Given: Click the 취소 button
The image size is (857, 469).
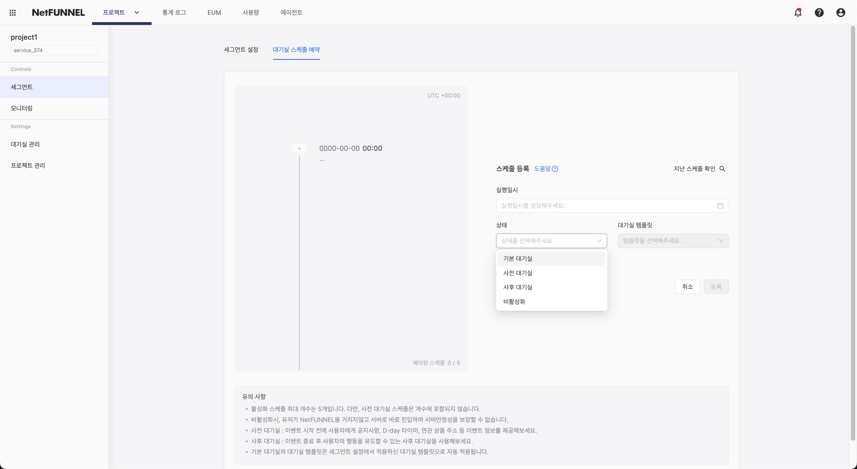Looking at the screenshot, I should [687, 286].
